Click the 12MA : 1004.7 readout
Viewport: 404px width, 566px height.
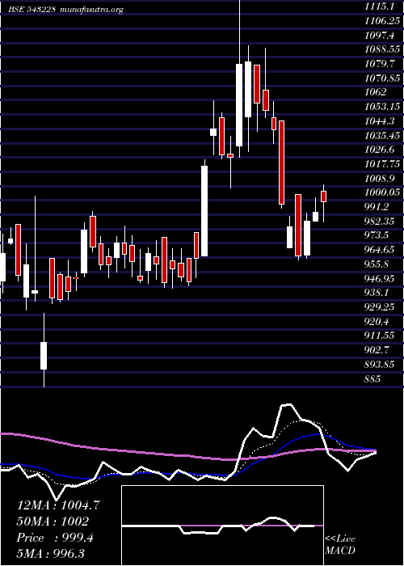point(58,505)
